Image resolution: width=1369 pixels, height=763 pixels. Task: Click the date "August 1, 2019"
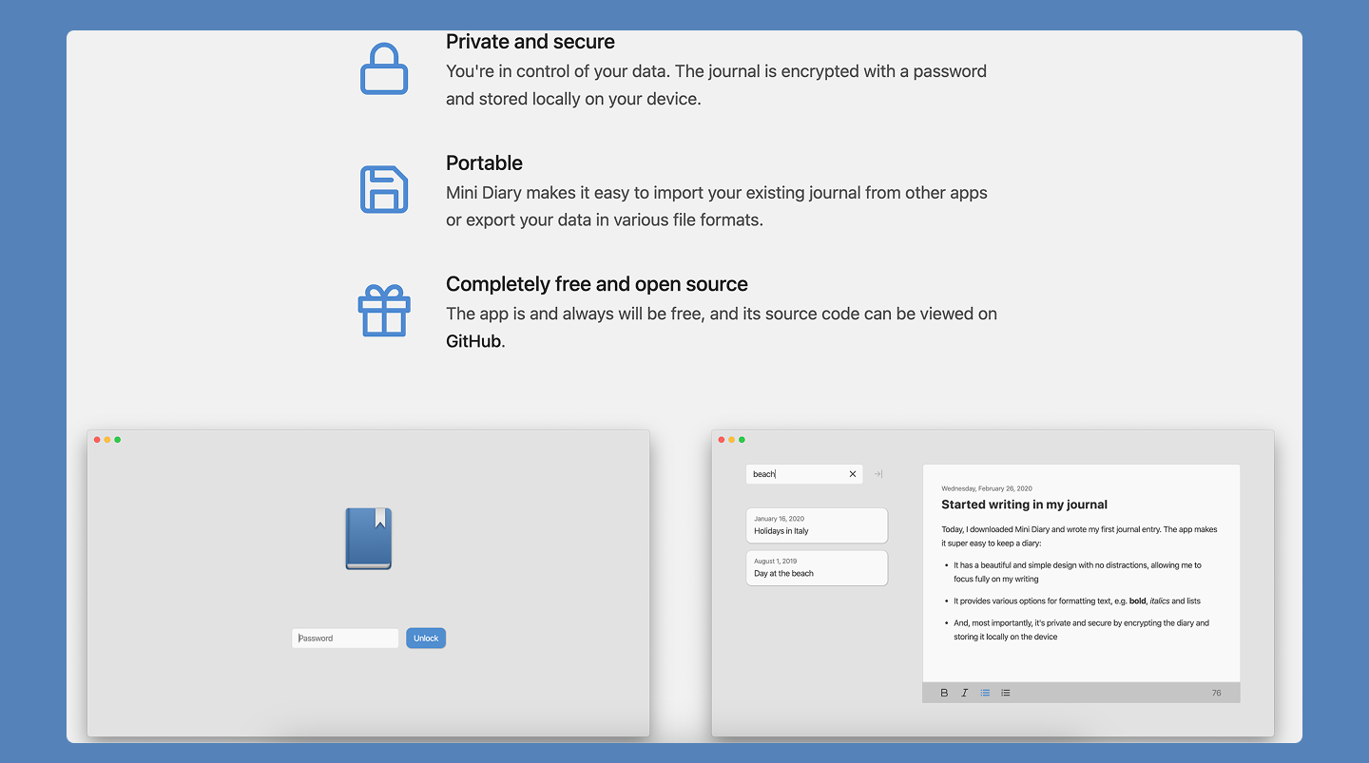[776, 562]
